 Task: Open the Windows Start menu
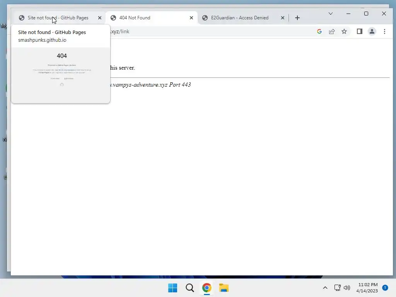[x=173, y=288]
